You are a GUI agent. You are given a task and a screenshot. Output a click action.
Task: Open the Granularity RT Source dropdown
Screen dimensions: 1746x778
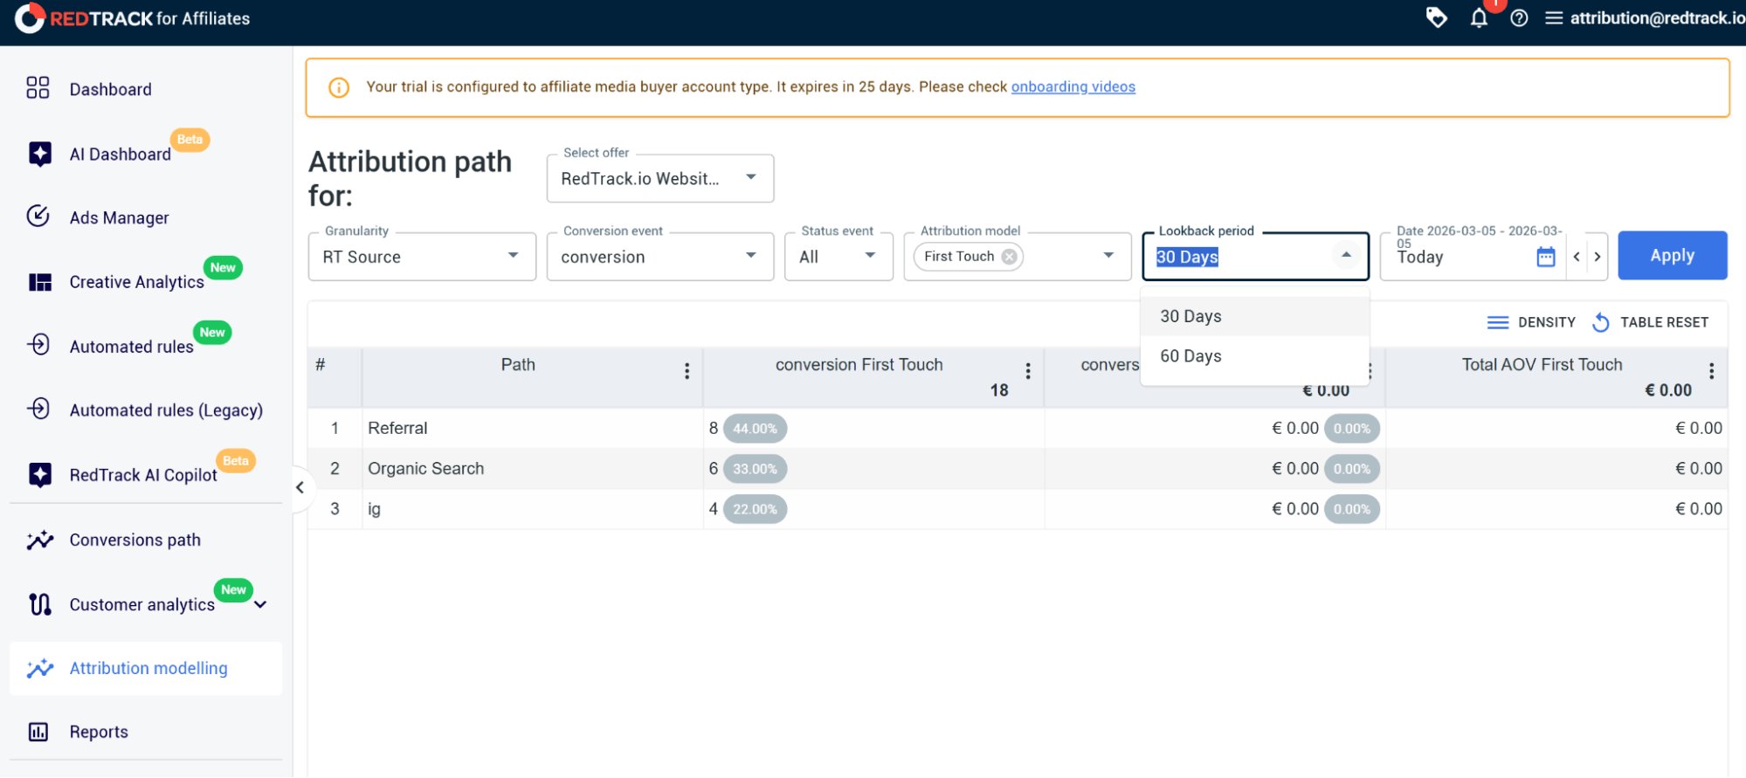pos(422,257)
